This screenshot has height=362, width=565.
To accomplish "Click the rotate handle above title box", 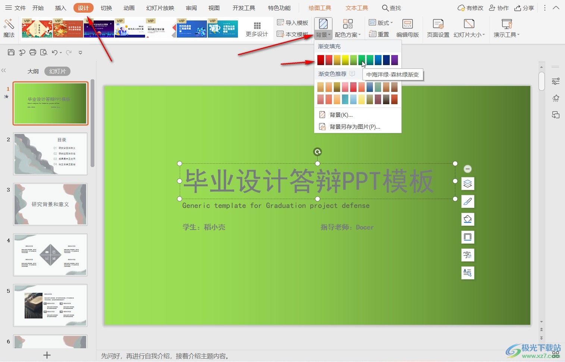I will [317, 152].
